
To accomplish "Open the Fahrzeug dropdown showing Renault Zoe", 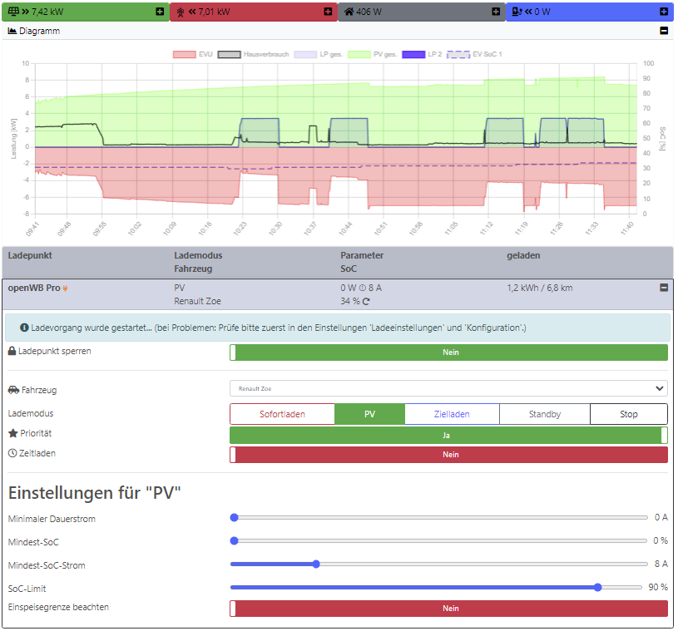I will [448, 388].
